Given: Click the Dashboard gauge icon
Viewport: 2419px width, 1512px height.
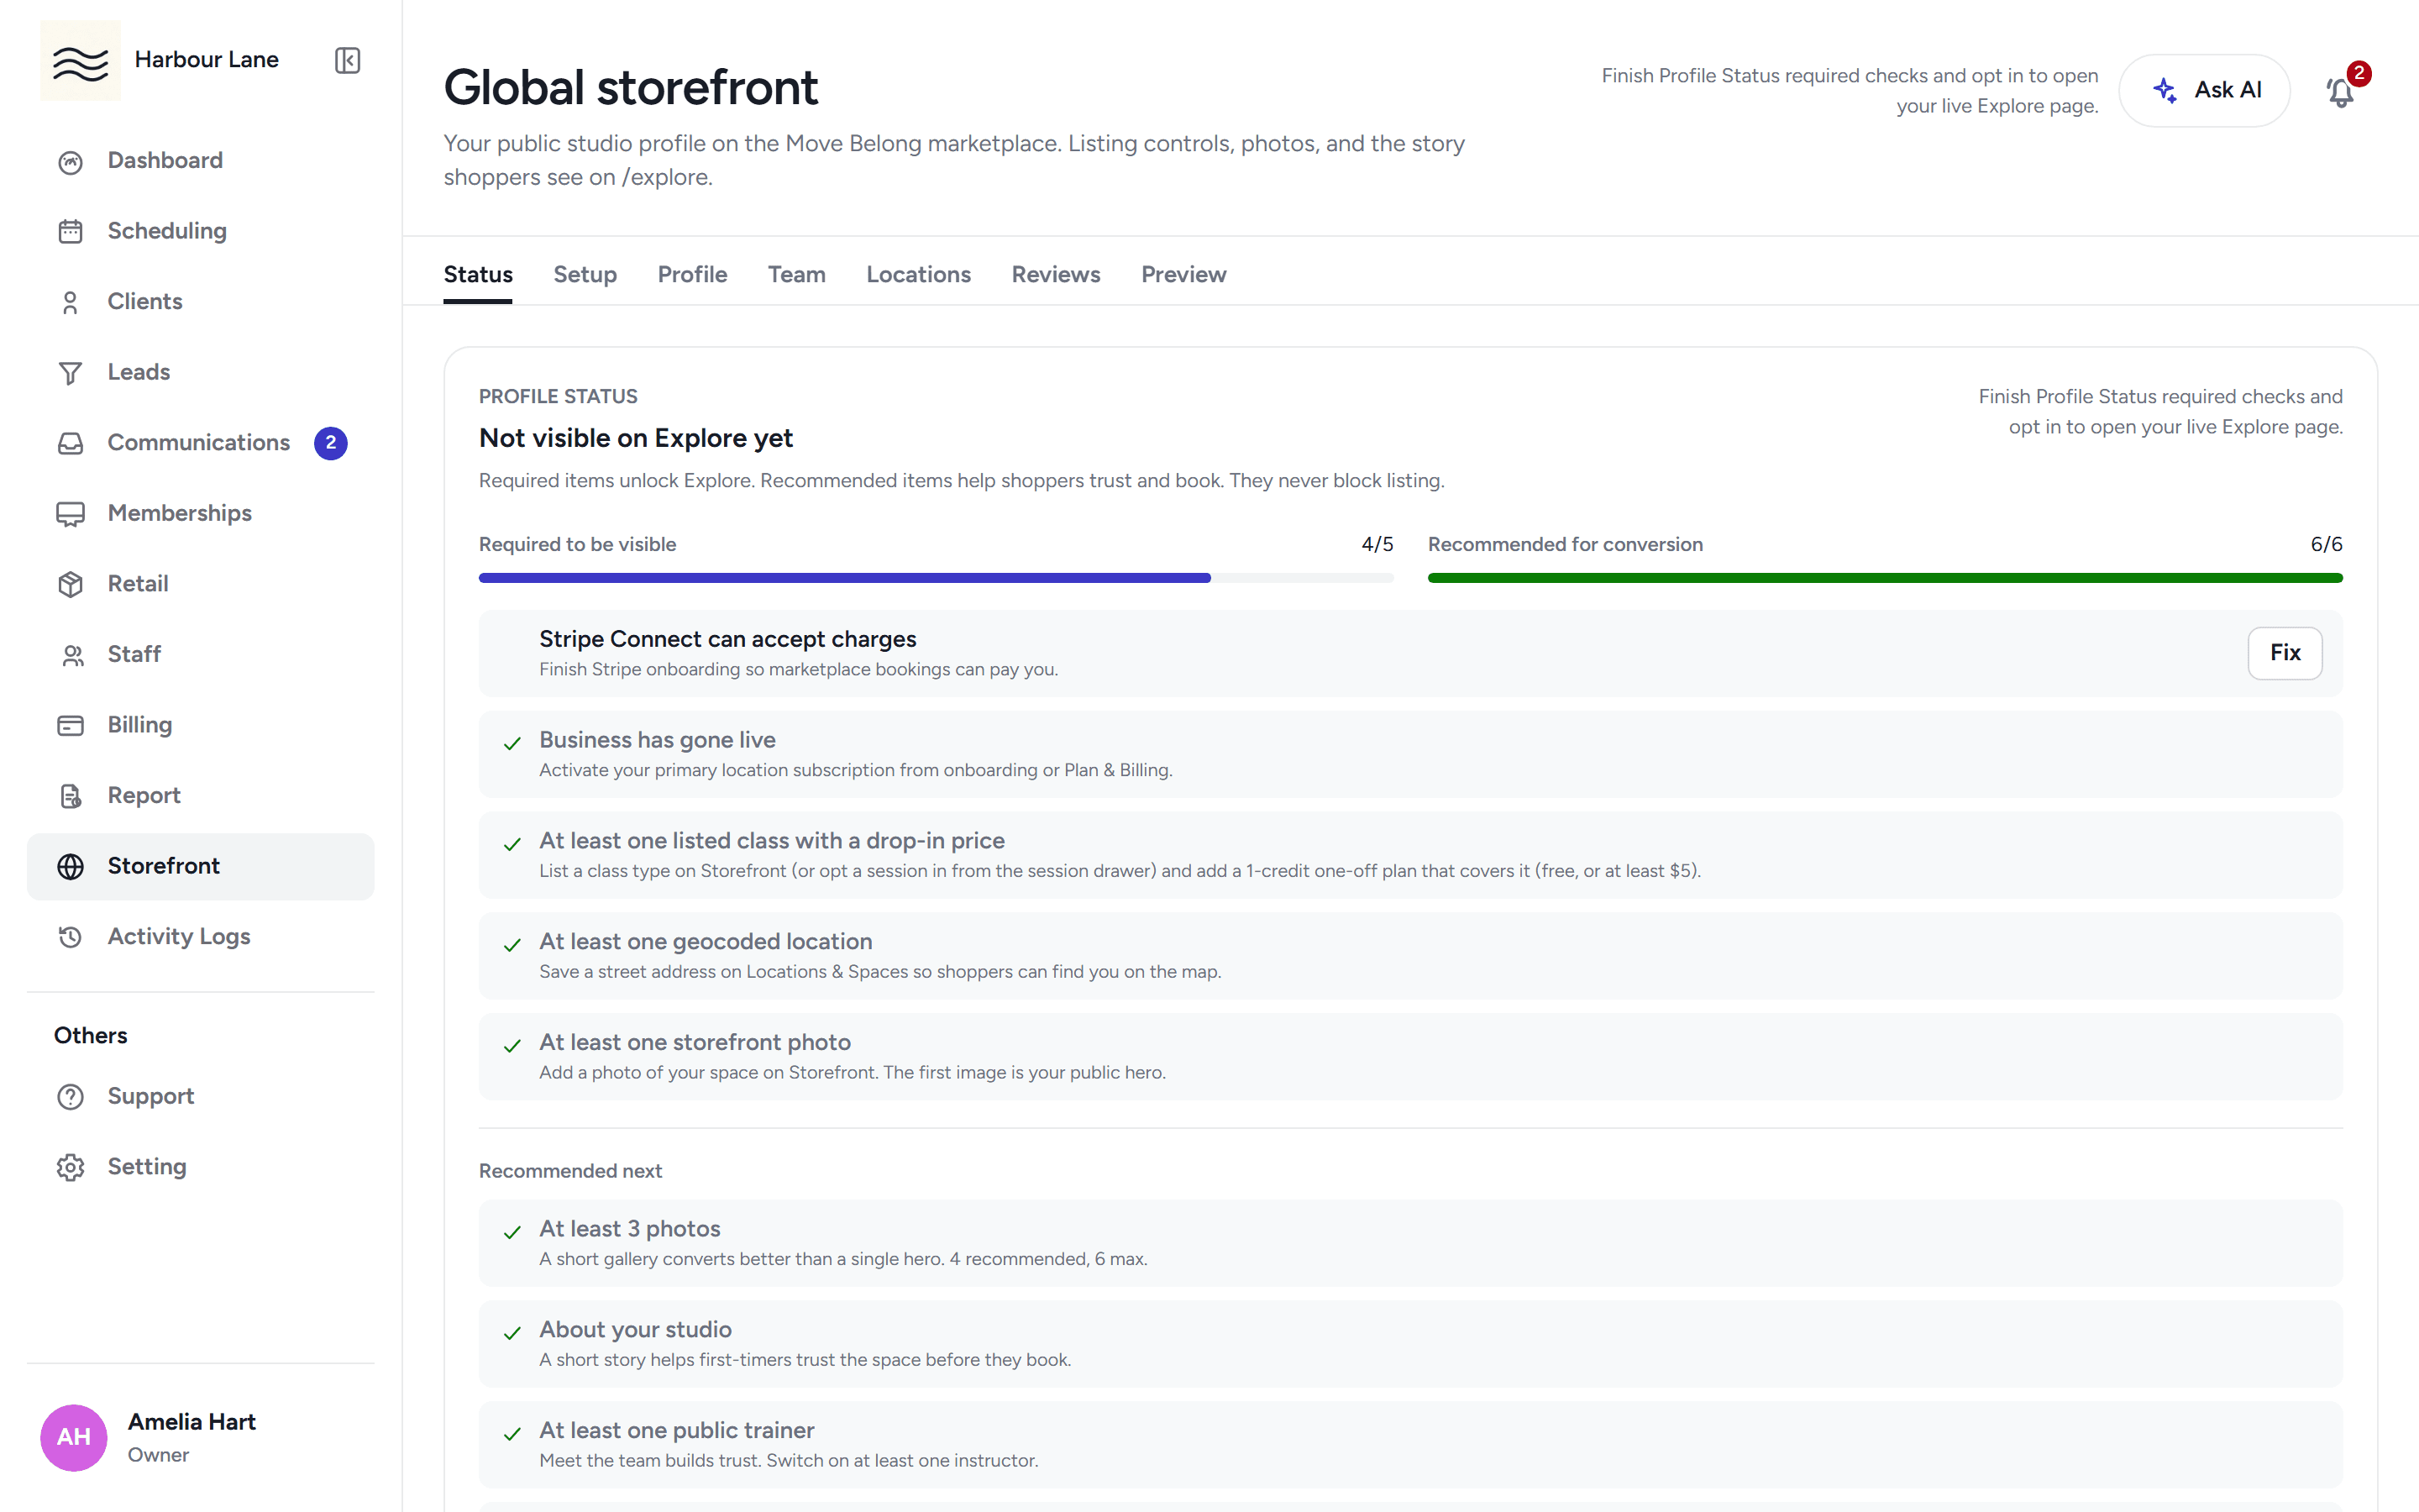Looking at the screenshot, I should pyautogui.click(x=70, y=162).
